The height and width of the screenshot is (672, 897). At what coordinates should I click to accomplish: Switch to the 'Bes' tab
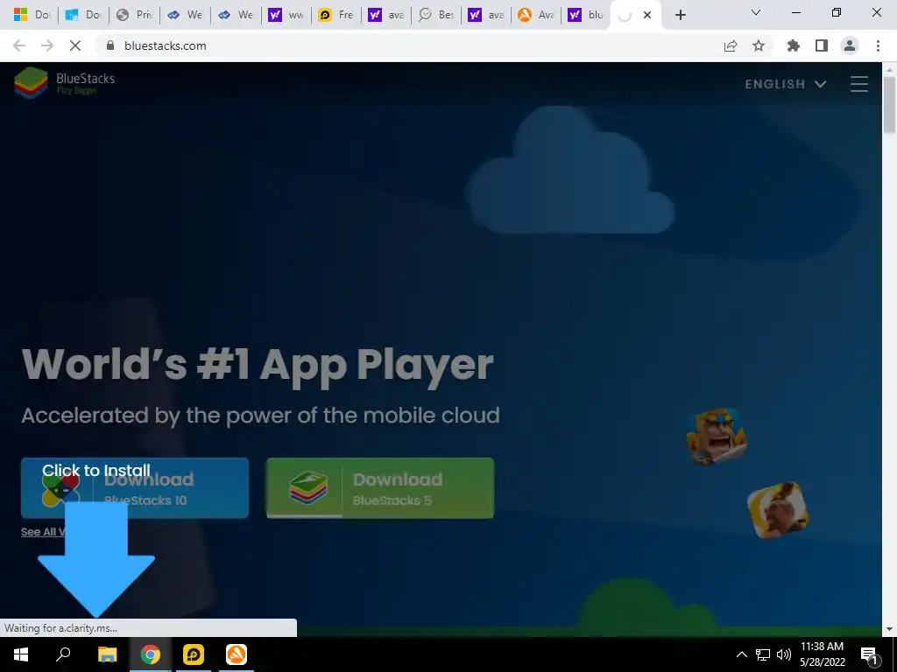[x=436, y=15]
